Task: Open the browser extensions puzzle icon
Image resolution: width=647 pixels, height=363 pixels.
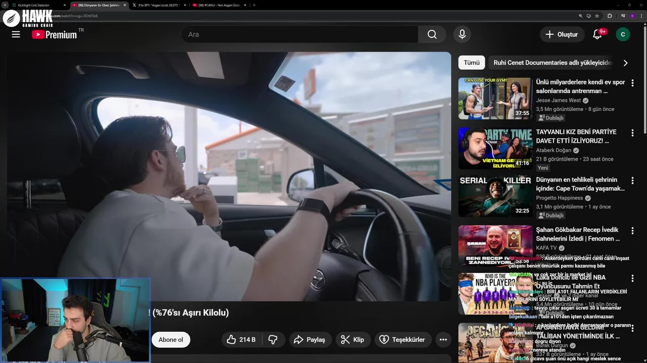Action: click(x=610, y=16)
